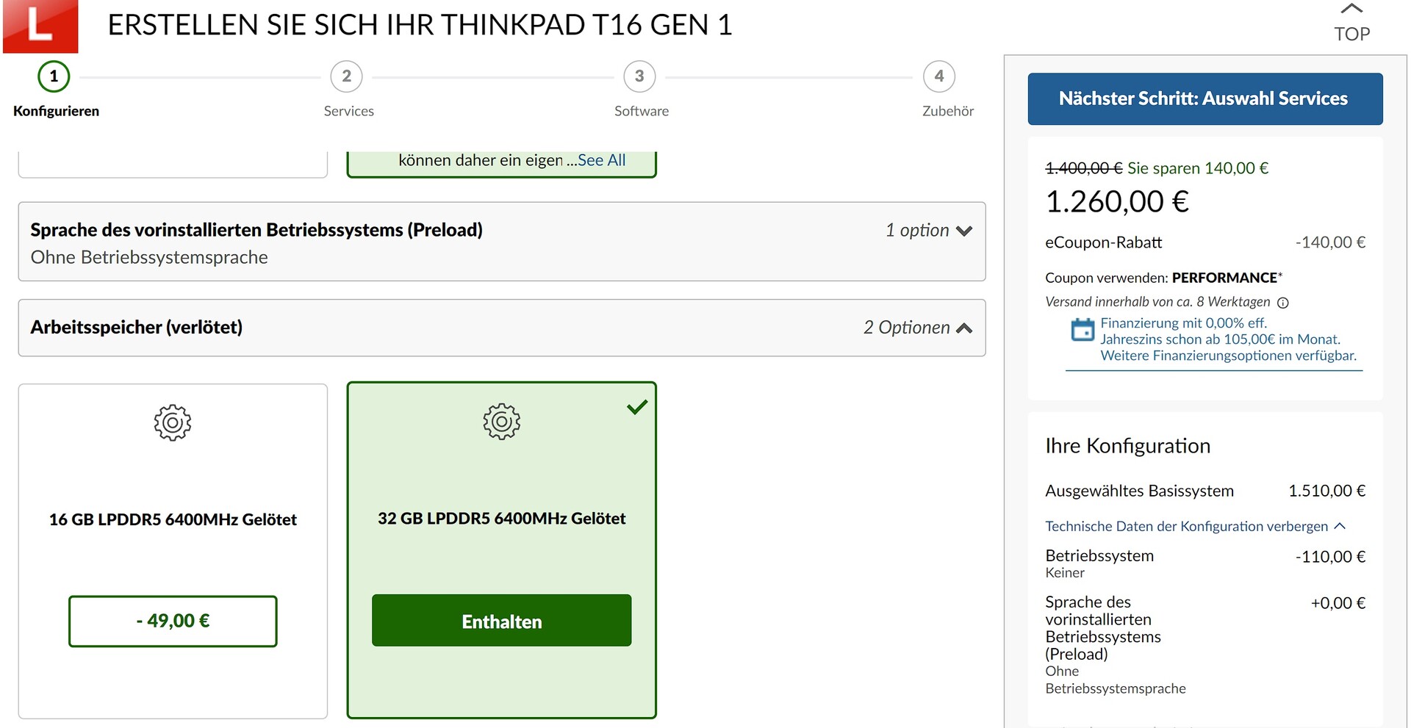This screenshot has width=1411, height=728.
Task: Click the financing calendar icon
Action: point(1083,330)
